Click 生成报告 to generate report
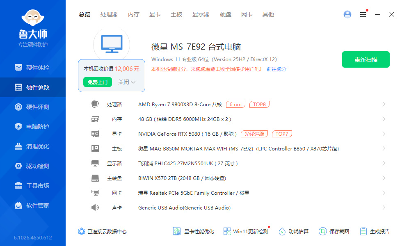 point(375,231)
